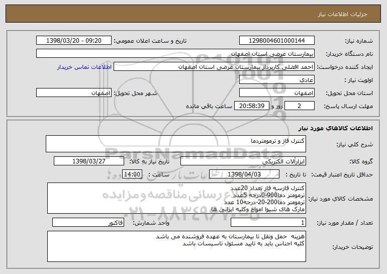Click the label ایجاد کننده درخواست
The height and width of the screenshot is (274, 387).
click(345, 67)
